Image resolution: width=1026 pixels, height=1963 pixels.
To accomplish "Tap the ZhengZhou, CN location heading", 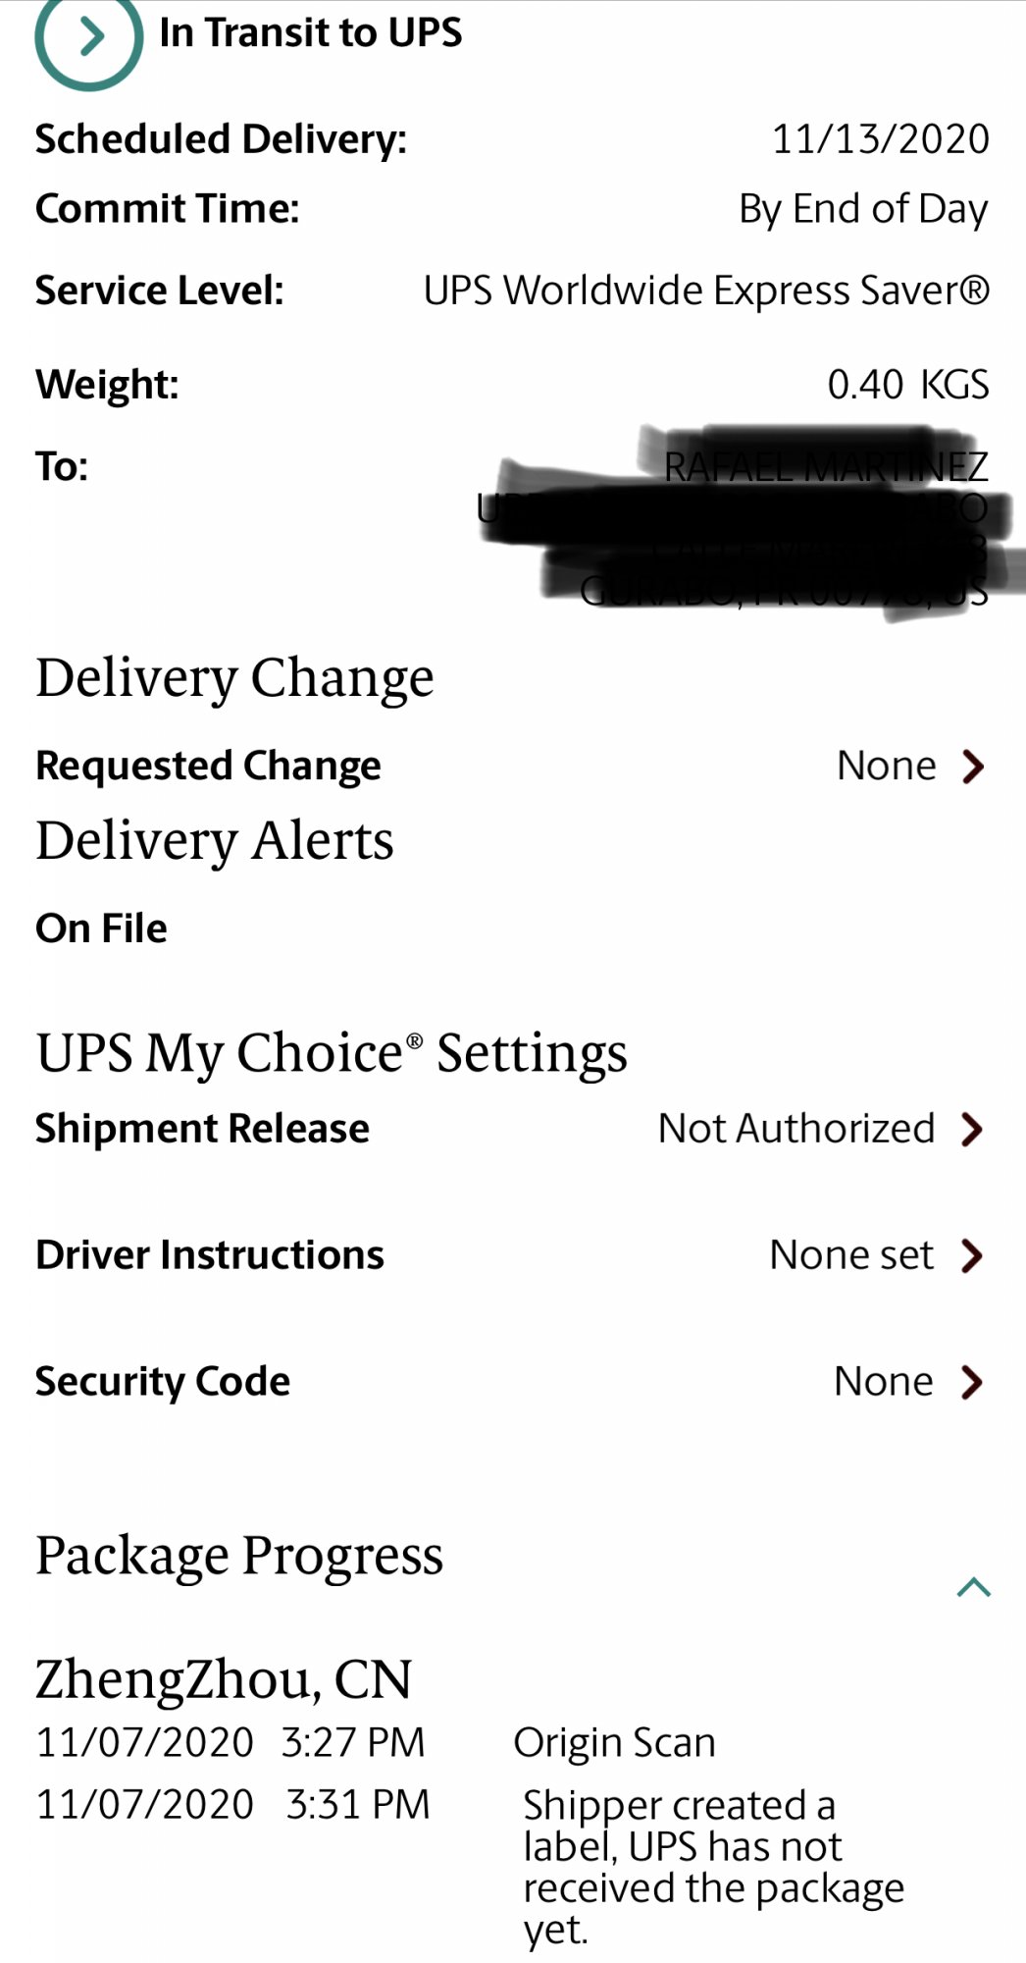I will (224, 1679).
